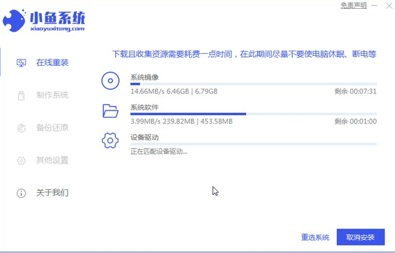The image size is (395, 253).
Task: Open the 备份还原 section
Action: [x=52, y=128]
